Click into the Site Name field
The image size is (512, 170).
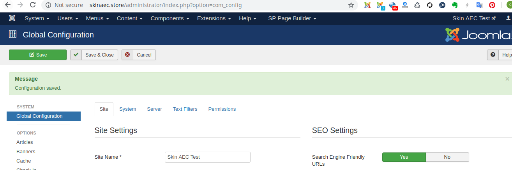(x=207, y=157)
